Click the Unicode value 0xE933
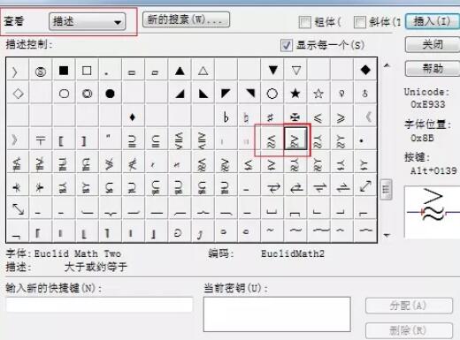The image size is (460, 340). 427,104
